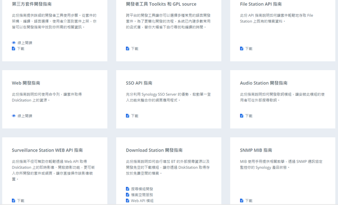Click the SNMP MIB 指南 download icon
This screenshot has width=338, height=205.
pyautogui.click(x=241, y=201)
